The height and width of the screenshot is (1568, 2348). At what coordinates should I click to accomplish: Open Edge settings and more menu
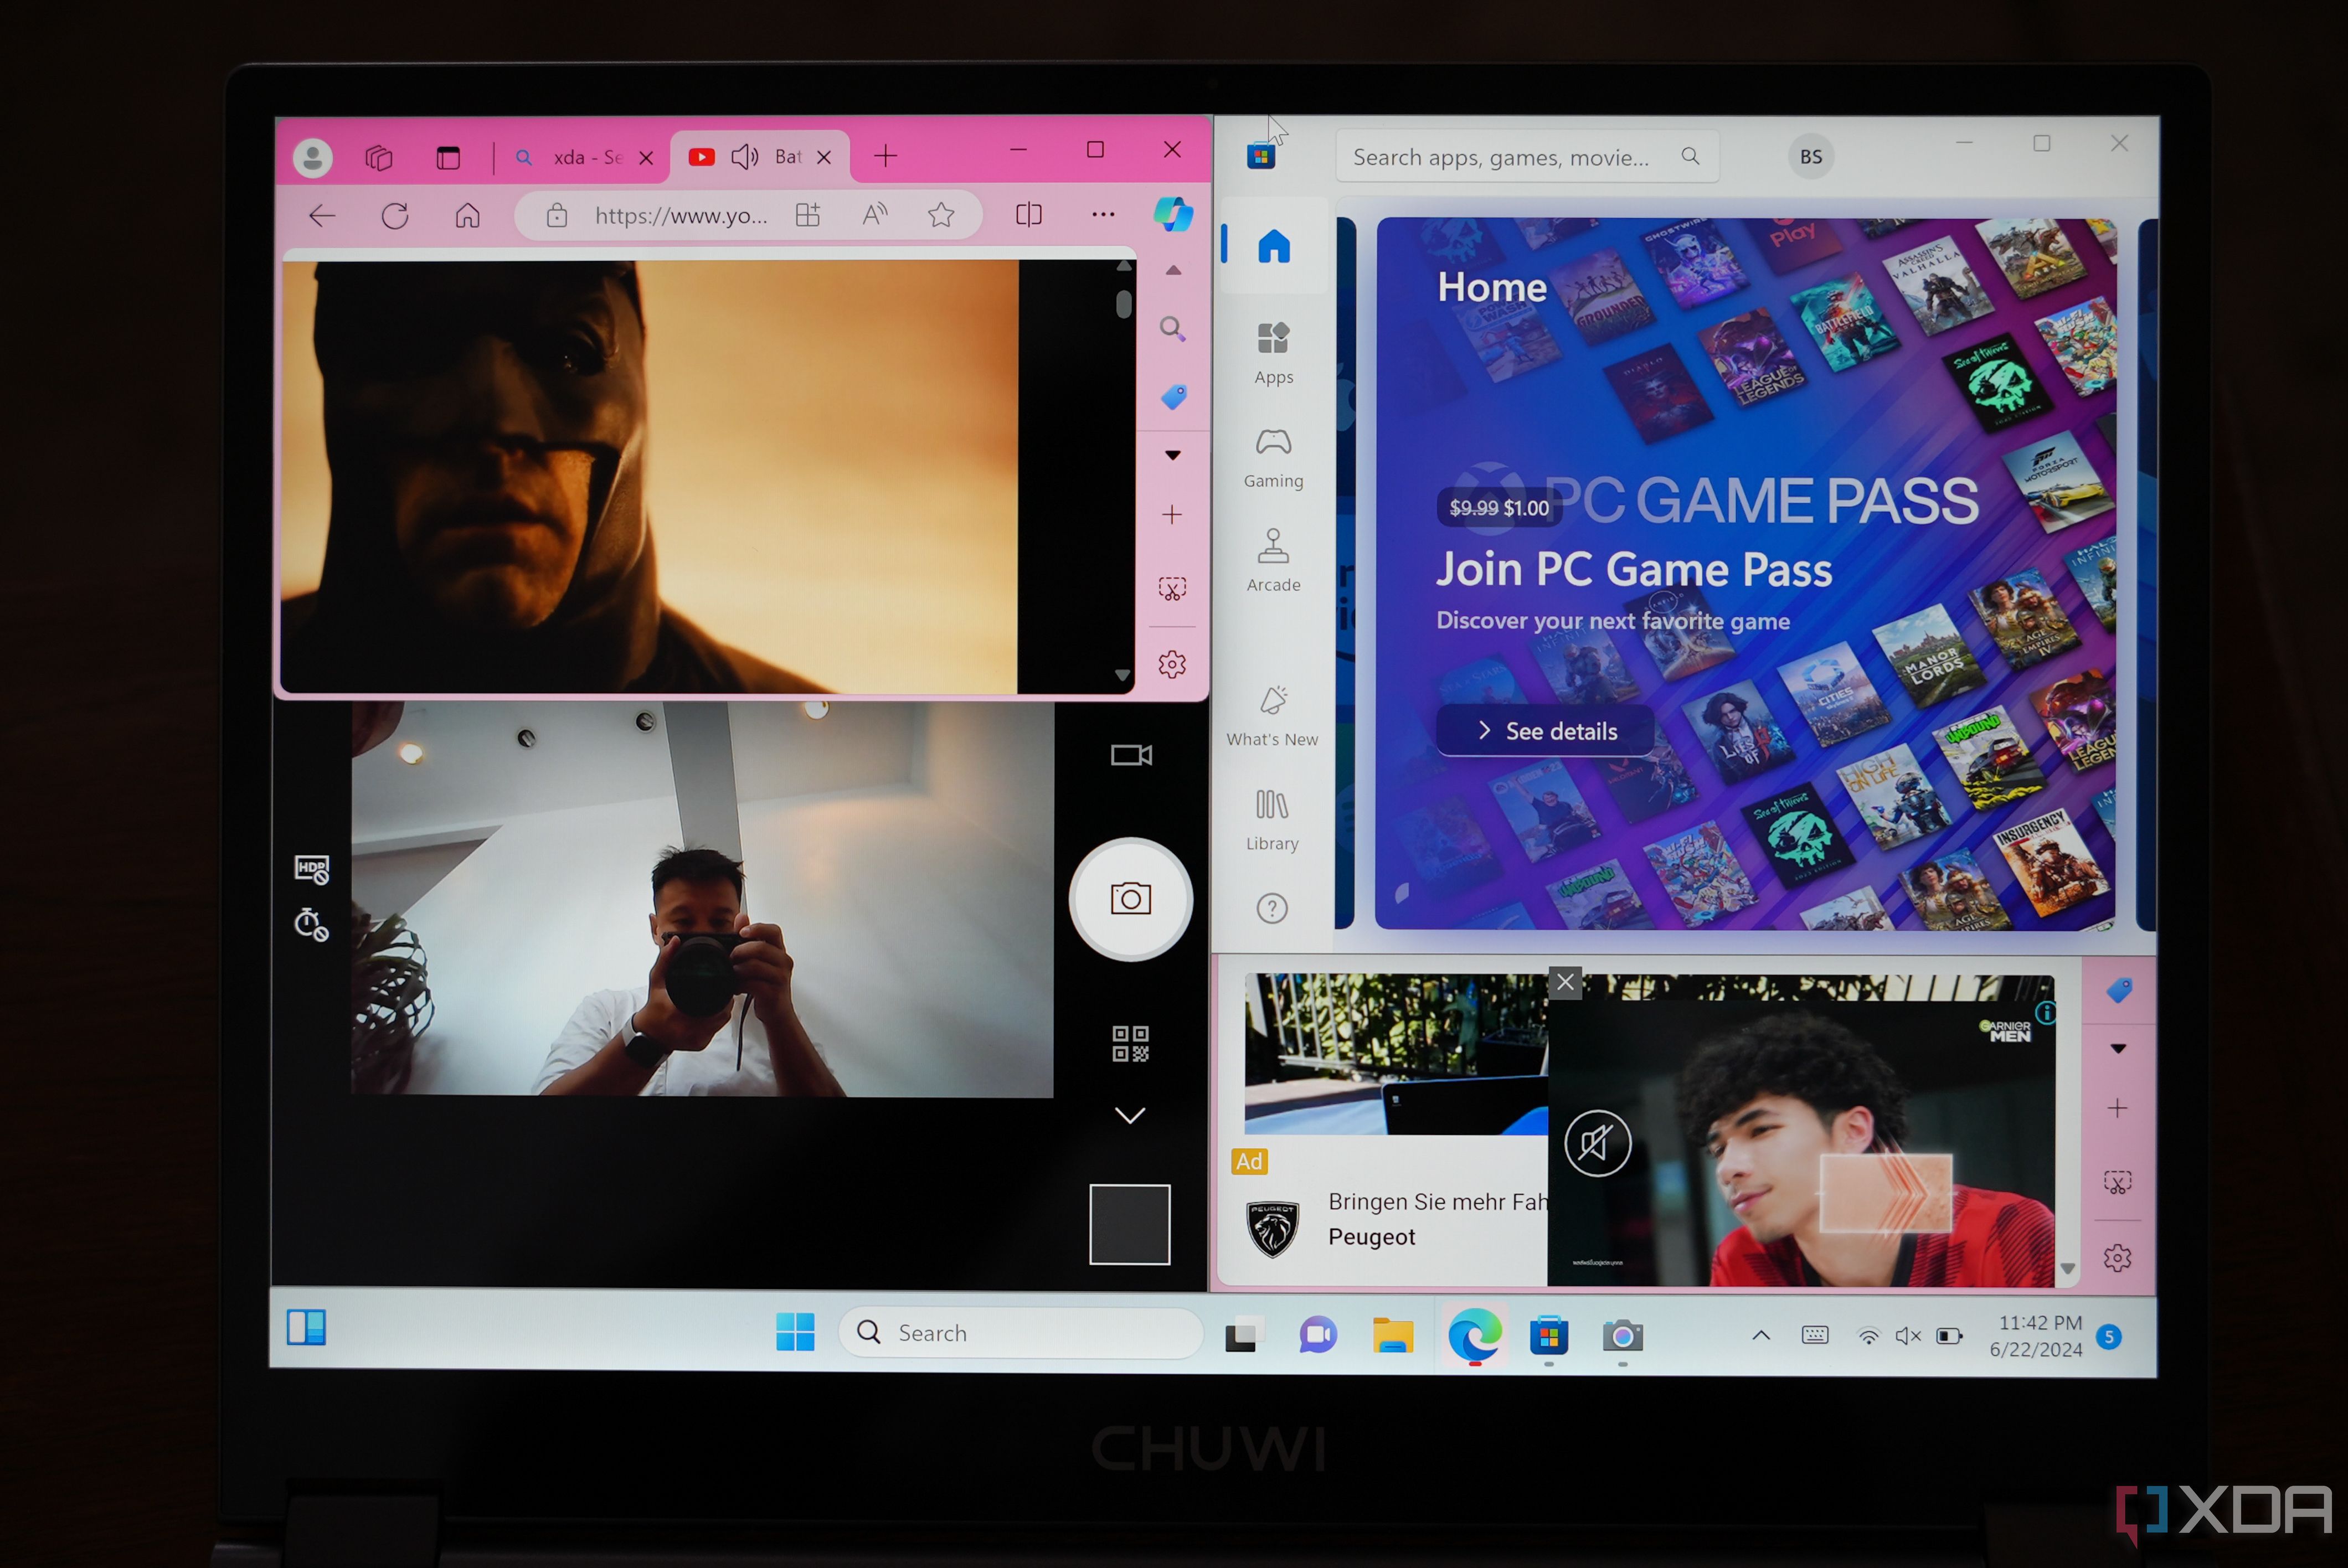[1103, 214]
